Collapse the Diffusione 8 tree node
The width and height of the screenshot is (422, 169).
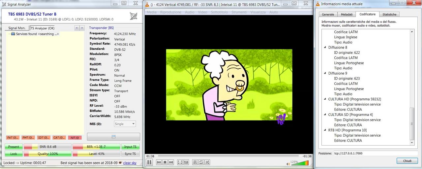325,48
